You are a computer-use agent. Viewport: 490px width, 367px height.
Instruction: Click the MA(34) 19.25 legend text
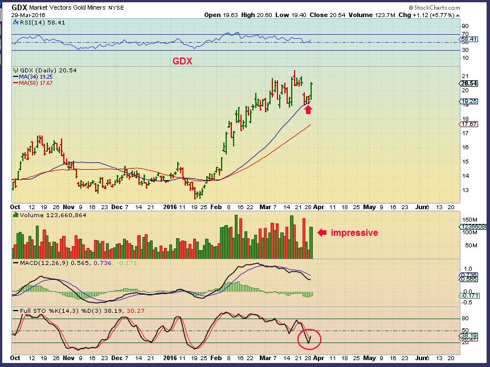(x=36, y=77)
